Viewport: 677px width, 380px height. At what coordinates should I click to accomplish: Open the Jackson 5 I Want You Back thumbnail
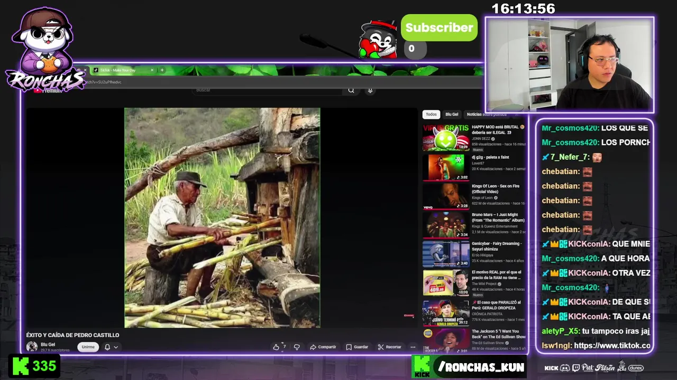pos(446,340)
